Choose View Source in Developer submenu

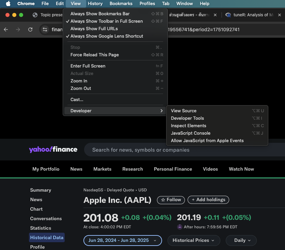pos(184,111)
